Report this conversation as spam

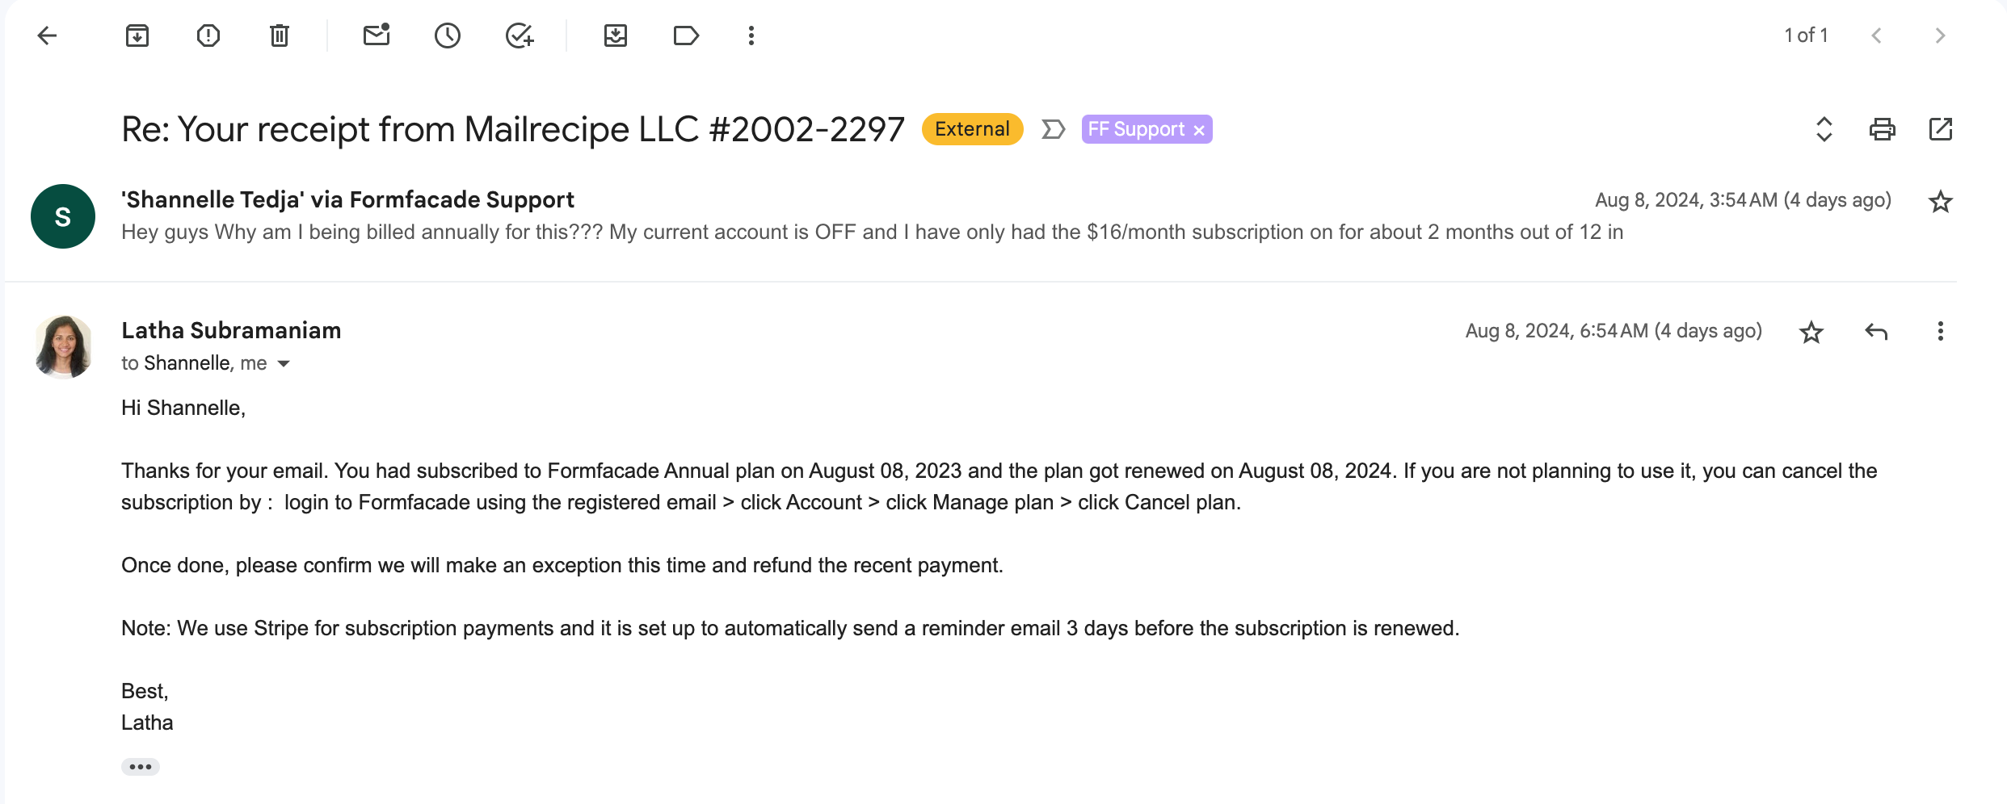[208, 36]
